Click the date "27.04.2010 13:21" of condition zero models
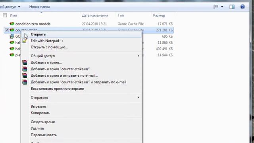This screenshot has width=254, height=143. 94,24
